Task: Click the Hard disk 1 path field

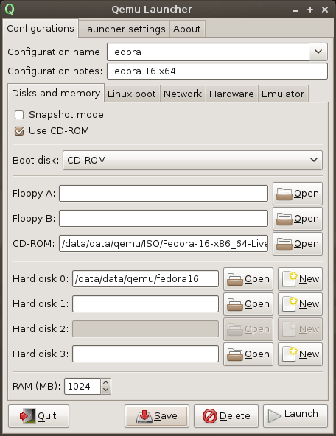Action: click(x=145, y=303)
